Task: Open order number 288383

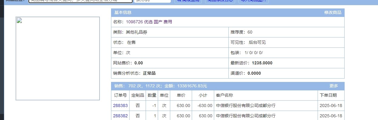Action: [x=120, y=106]
